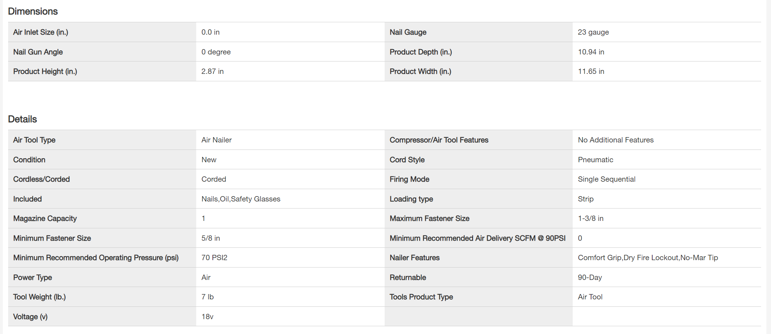Click the Comfort Grip,Dry Fire Lockout,No-Mar Tip value
The height and width of the screenshot is (334, 771).
(648, 258)
